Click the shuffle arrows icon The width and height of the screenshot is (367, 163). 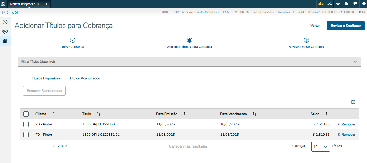329,4
